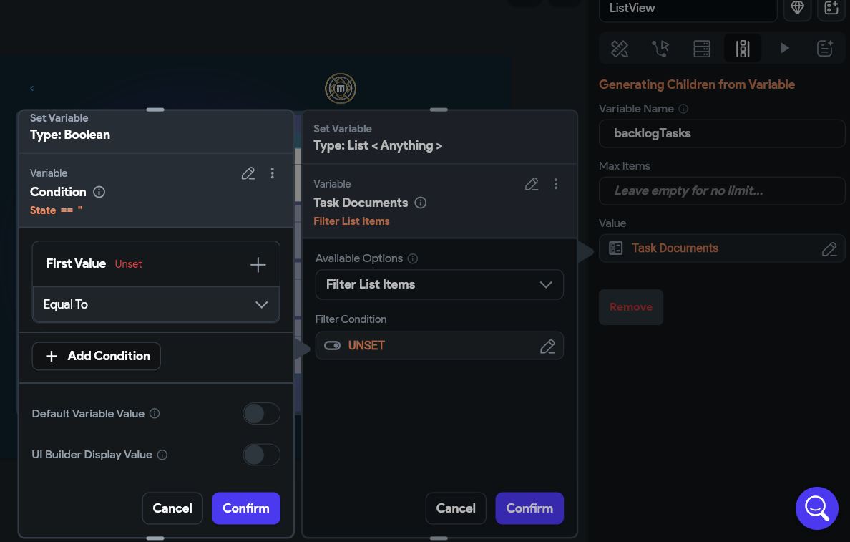Screen dimensions: 850x542
Task: Open the search magnifier floating button
Action: click(x=817, y=508)
